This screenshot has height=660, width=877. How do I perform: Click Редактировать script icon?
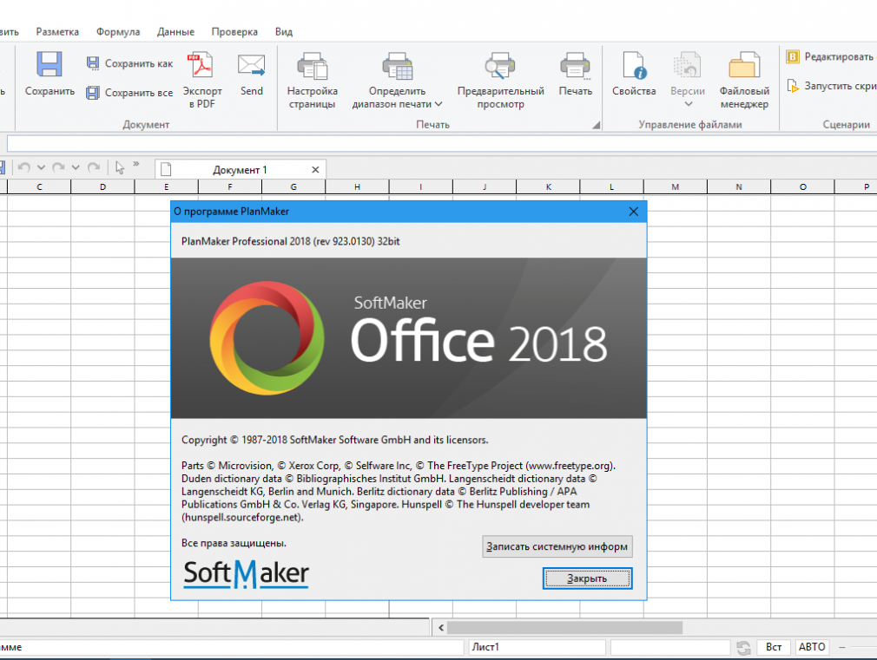tap(792, 56)
